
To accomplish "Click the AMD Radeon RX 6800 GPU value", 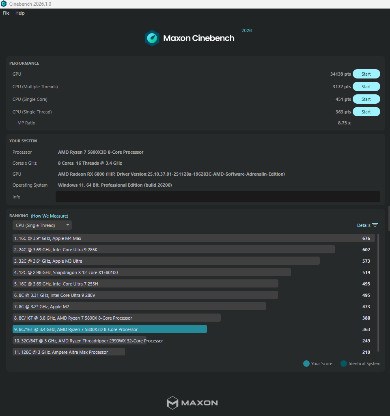I will pyautogui.click(x=171, y=174).
